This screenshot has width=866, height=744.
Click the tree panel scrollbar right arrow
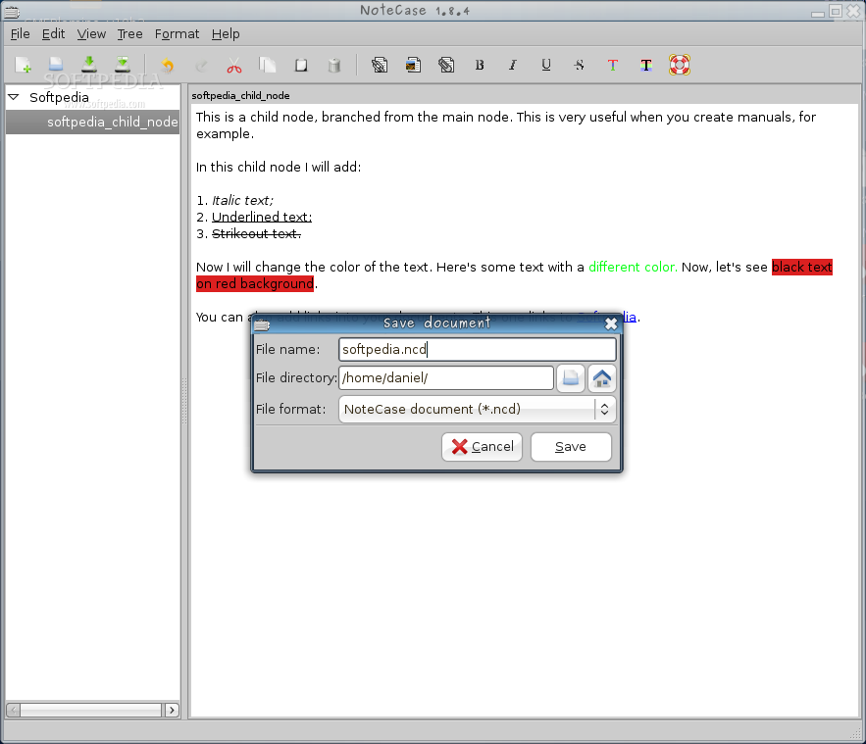(x=172, y=710)
